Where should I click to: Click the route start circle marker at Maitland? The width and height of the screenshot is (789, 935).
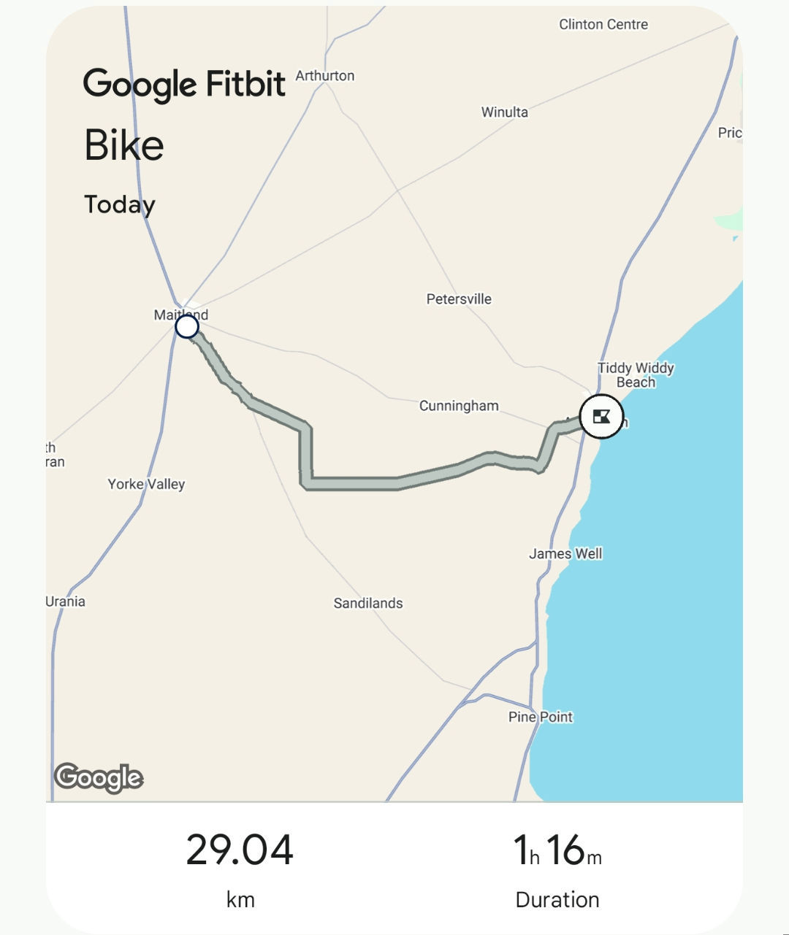pyautogui.click(x=187, y=326)
